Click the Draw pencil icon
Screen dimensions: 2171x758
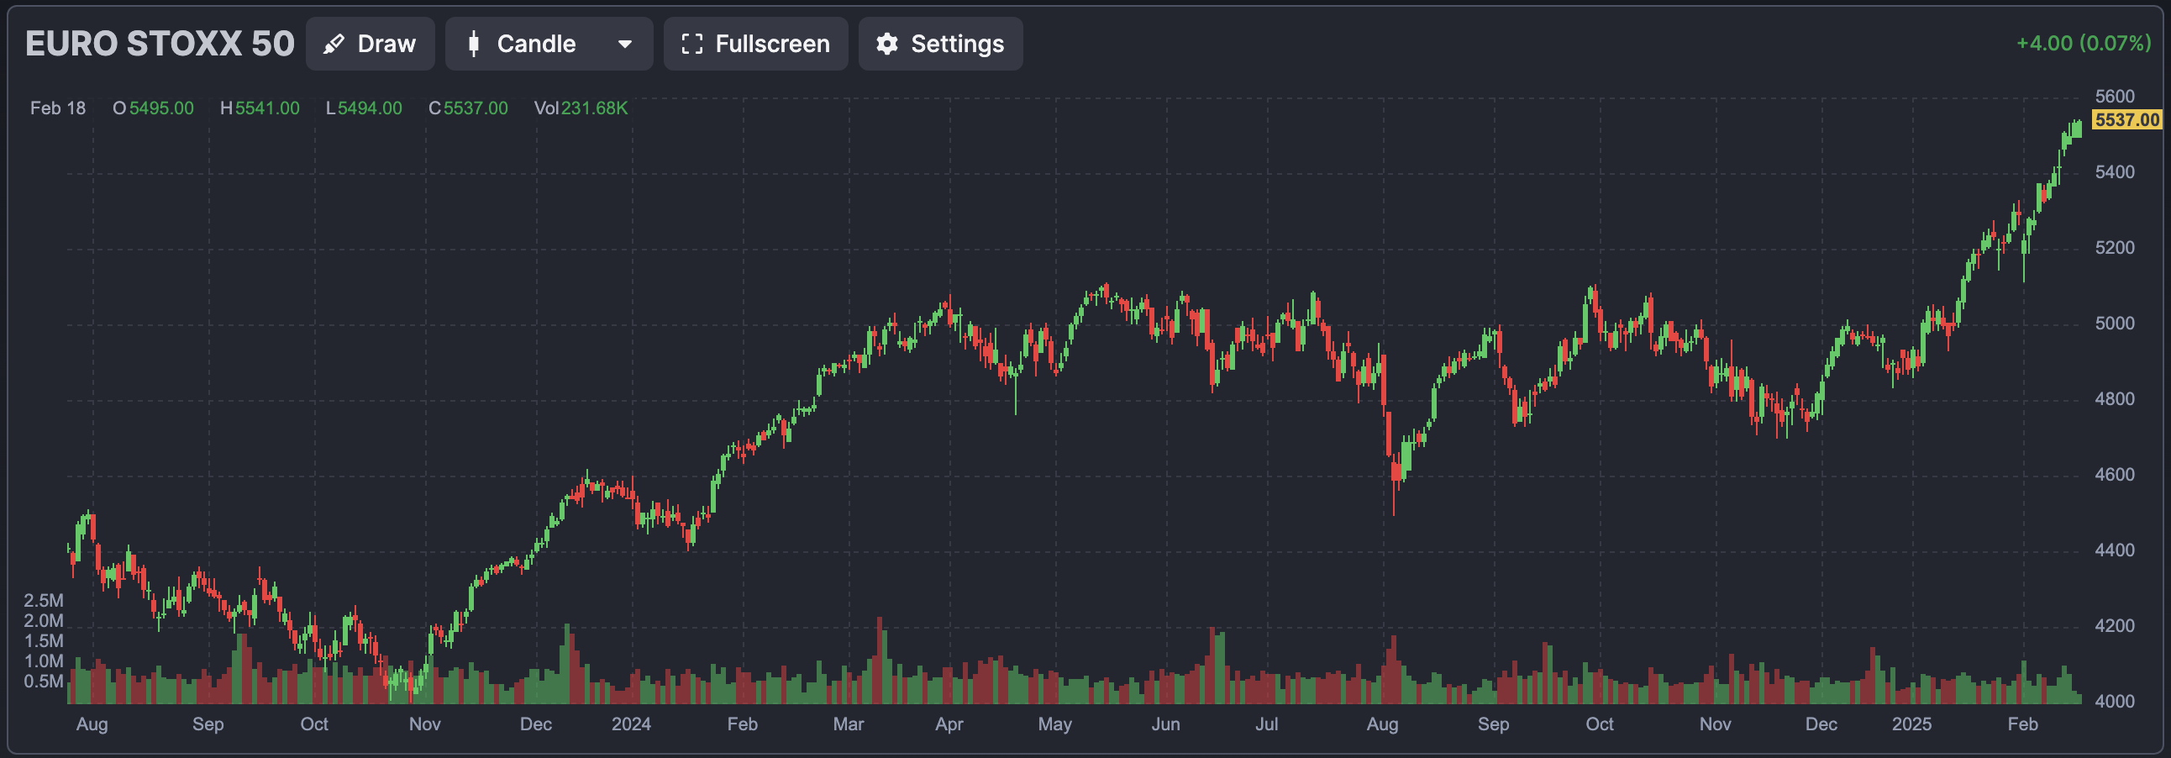click(x=334, y=44)
